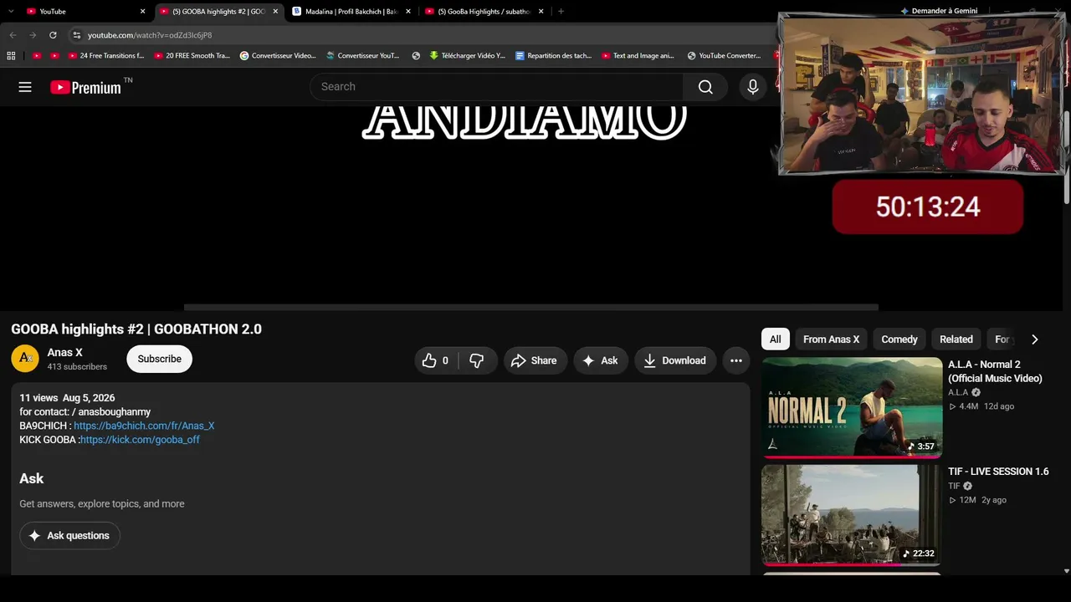Click the Ask button beside Share

point(600,360)
